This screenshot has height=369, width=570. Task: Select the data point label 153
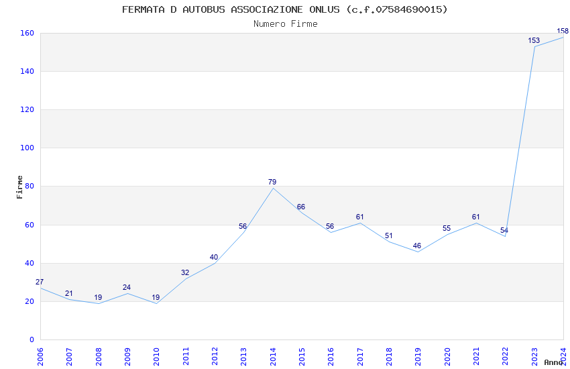coord(534,40)
